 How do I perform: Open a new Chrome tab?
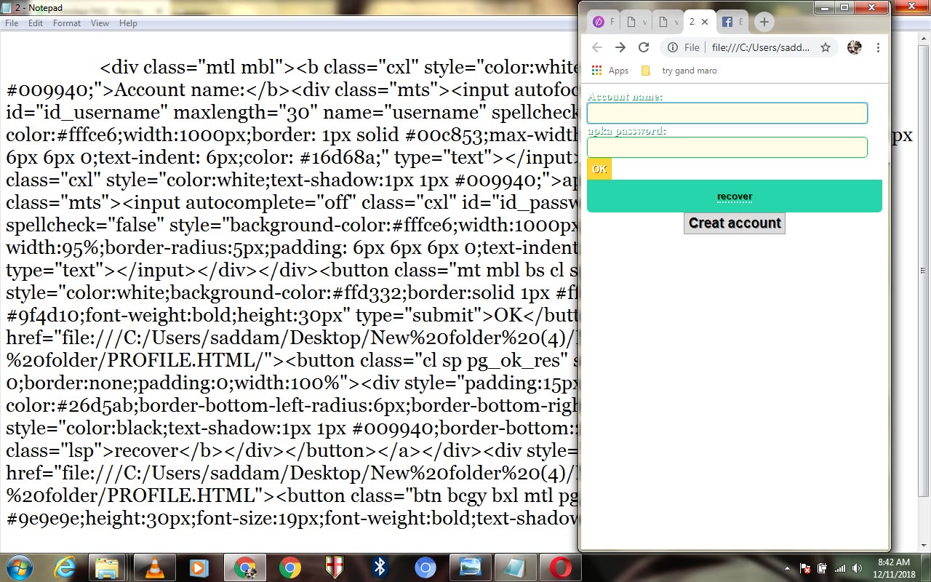click(x=764, y=22)
